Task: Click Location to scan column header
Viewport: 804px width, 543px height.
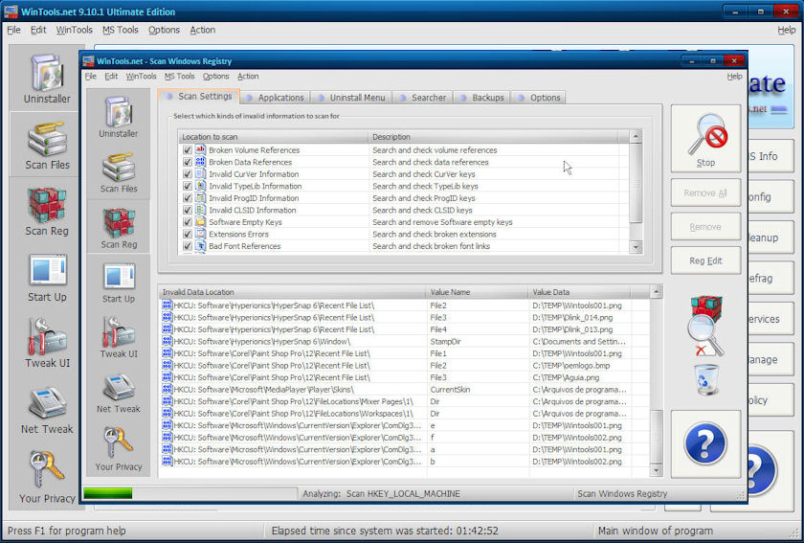Action: 274,137
